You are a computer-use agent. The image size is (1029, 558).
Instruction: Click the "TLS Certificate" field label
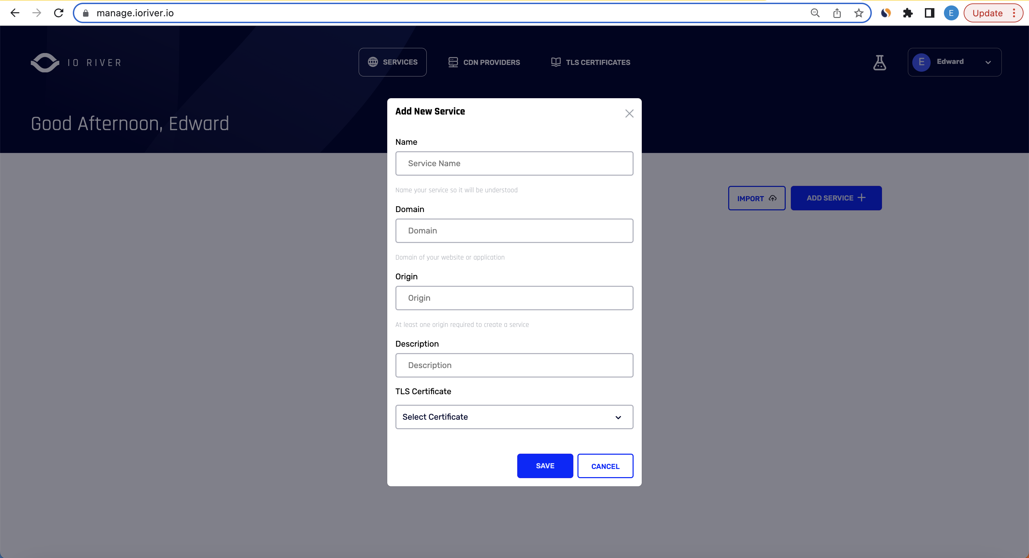coord(423,392)
